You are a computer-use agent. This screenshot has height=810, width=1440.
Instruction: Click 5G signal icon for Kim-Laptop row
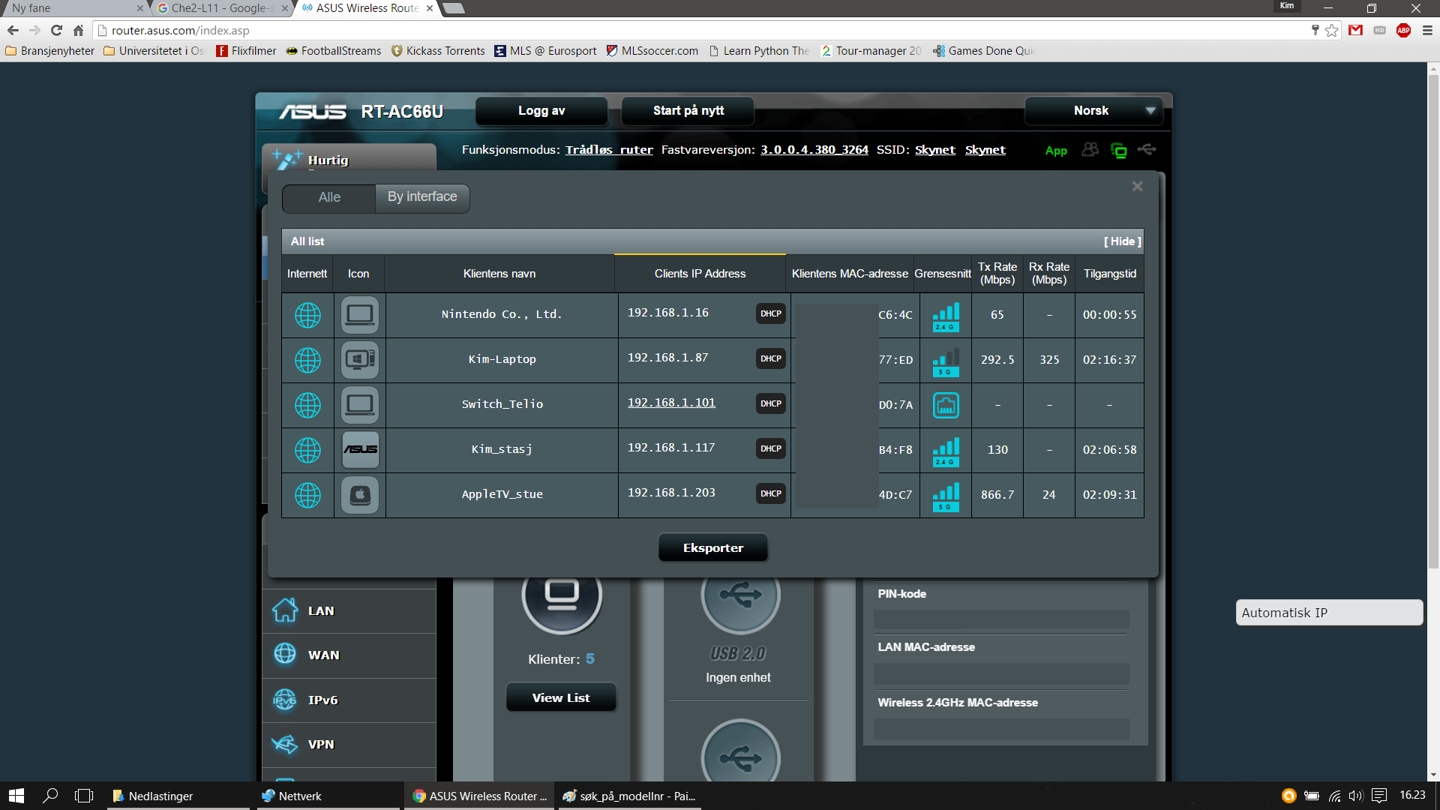click(946, 361)
